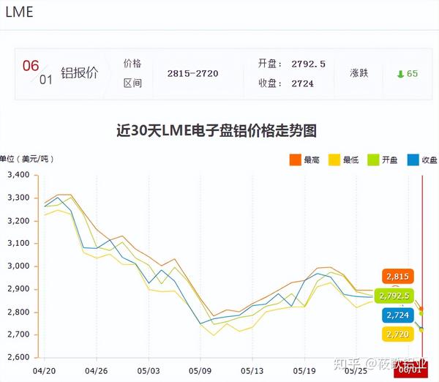The width and height of the screenshot is (439, 382).
Task: Toggle the orange 最高 legend swatch
Action: click(x=296, y=160)
